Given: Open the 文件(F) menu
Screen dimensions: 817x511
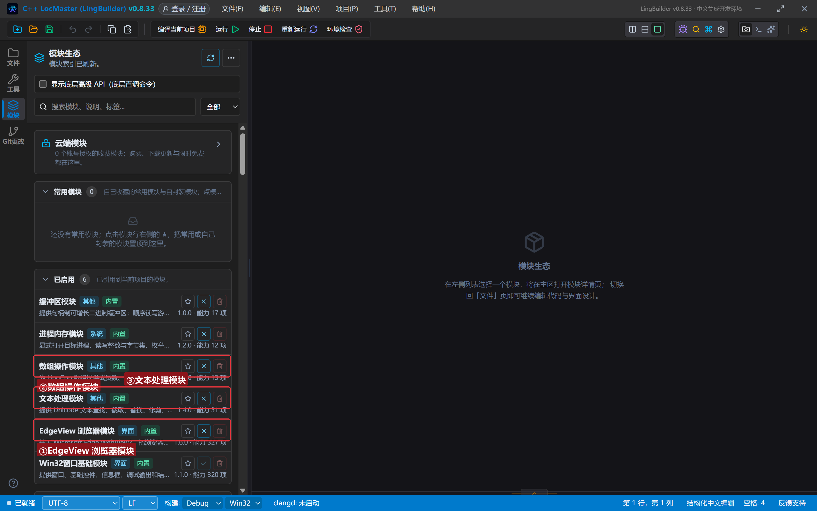Looking at the screenshot, I should point(232,9).
